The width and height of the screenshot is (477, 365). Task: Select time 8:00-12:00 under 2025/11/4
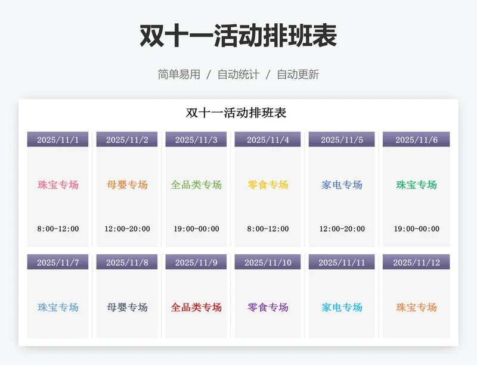(268, 229)
